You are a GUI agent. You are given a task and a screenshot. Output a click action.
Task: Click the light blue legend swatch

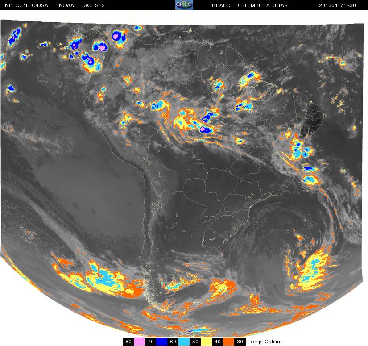(x=184, y=342)
